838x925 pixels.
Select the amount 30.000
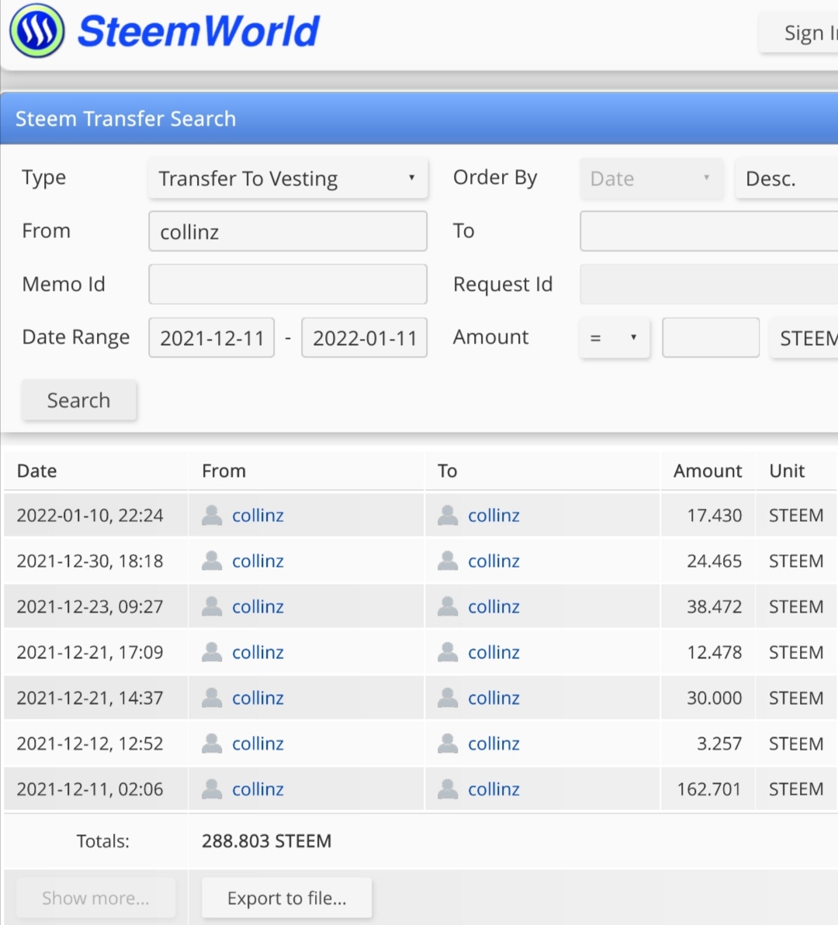714,698
